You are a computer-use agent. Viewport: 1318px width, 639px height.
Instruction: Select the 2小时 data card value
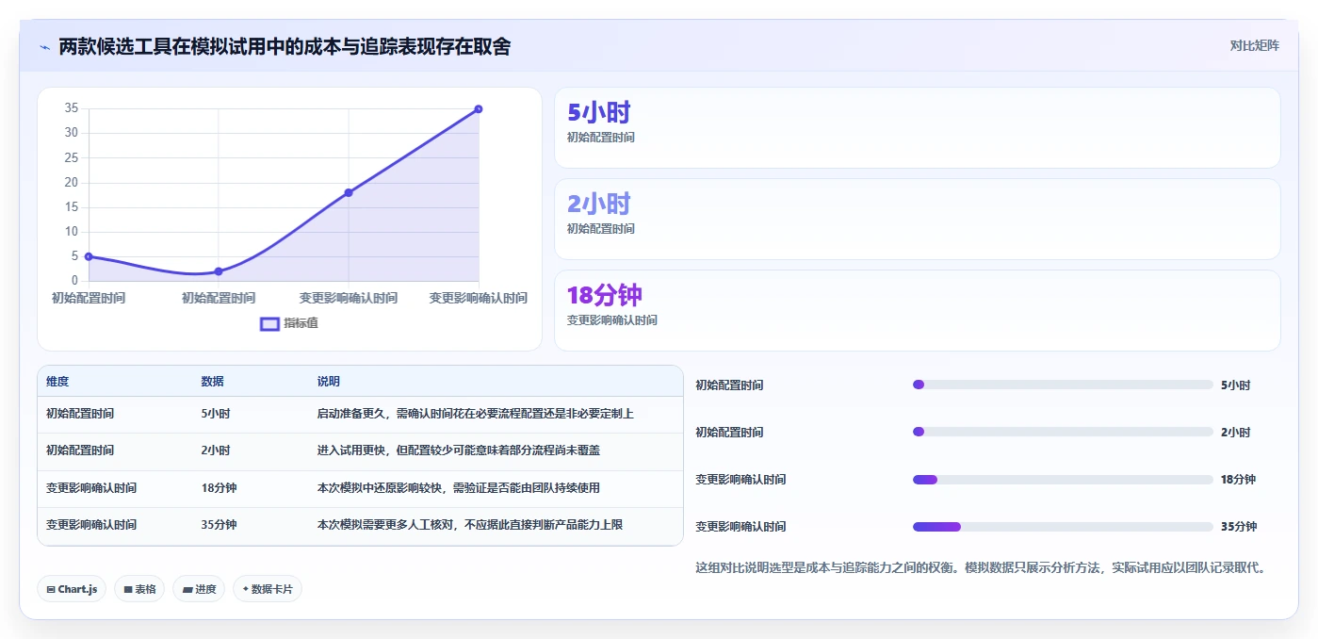[598, 204]
